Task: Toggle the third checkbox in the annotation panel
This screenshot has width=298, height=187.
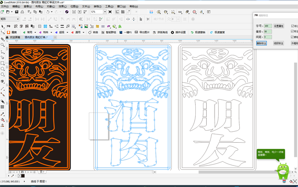Action: click(x=292, y=37)
